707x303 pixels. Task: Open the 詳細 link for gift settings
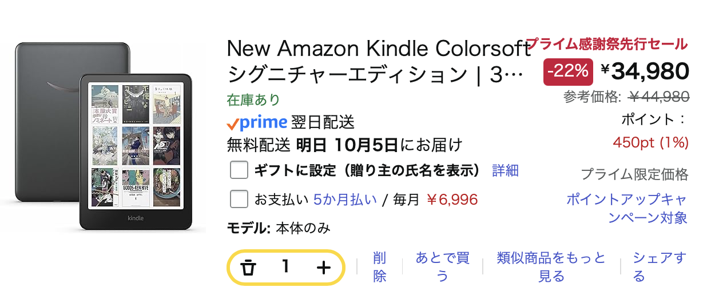tap(505, 170)
